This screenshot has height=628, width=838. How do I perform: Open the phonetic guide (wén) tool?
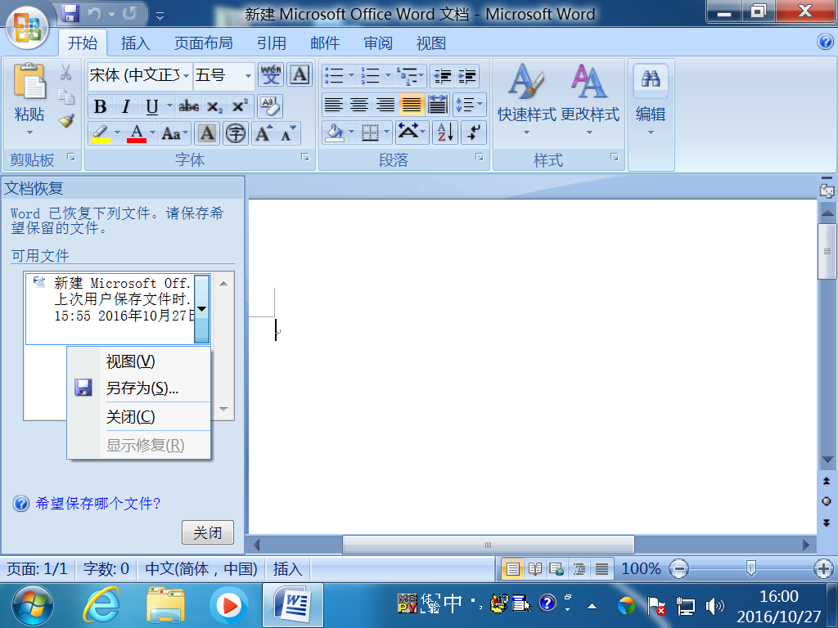click(x=270, y=74)
